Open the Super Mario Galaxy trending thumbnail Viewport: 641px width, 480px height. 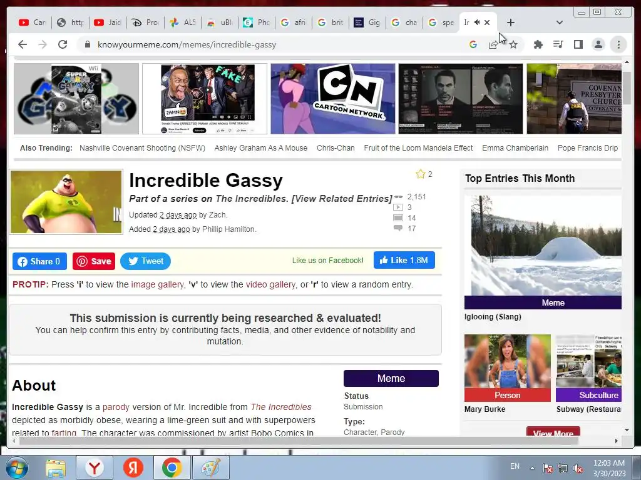pyautogui.click(x=76, y=98)
